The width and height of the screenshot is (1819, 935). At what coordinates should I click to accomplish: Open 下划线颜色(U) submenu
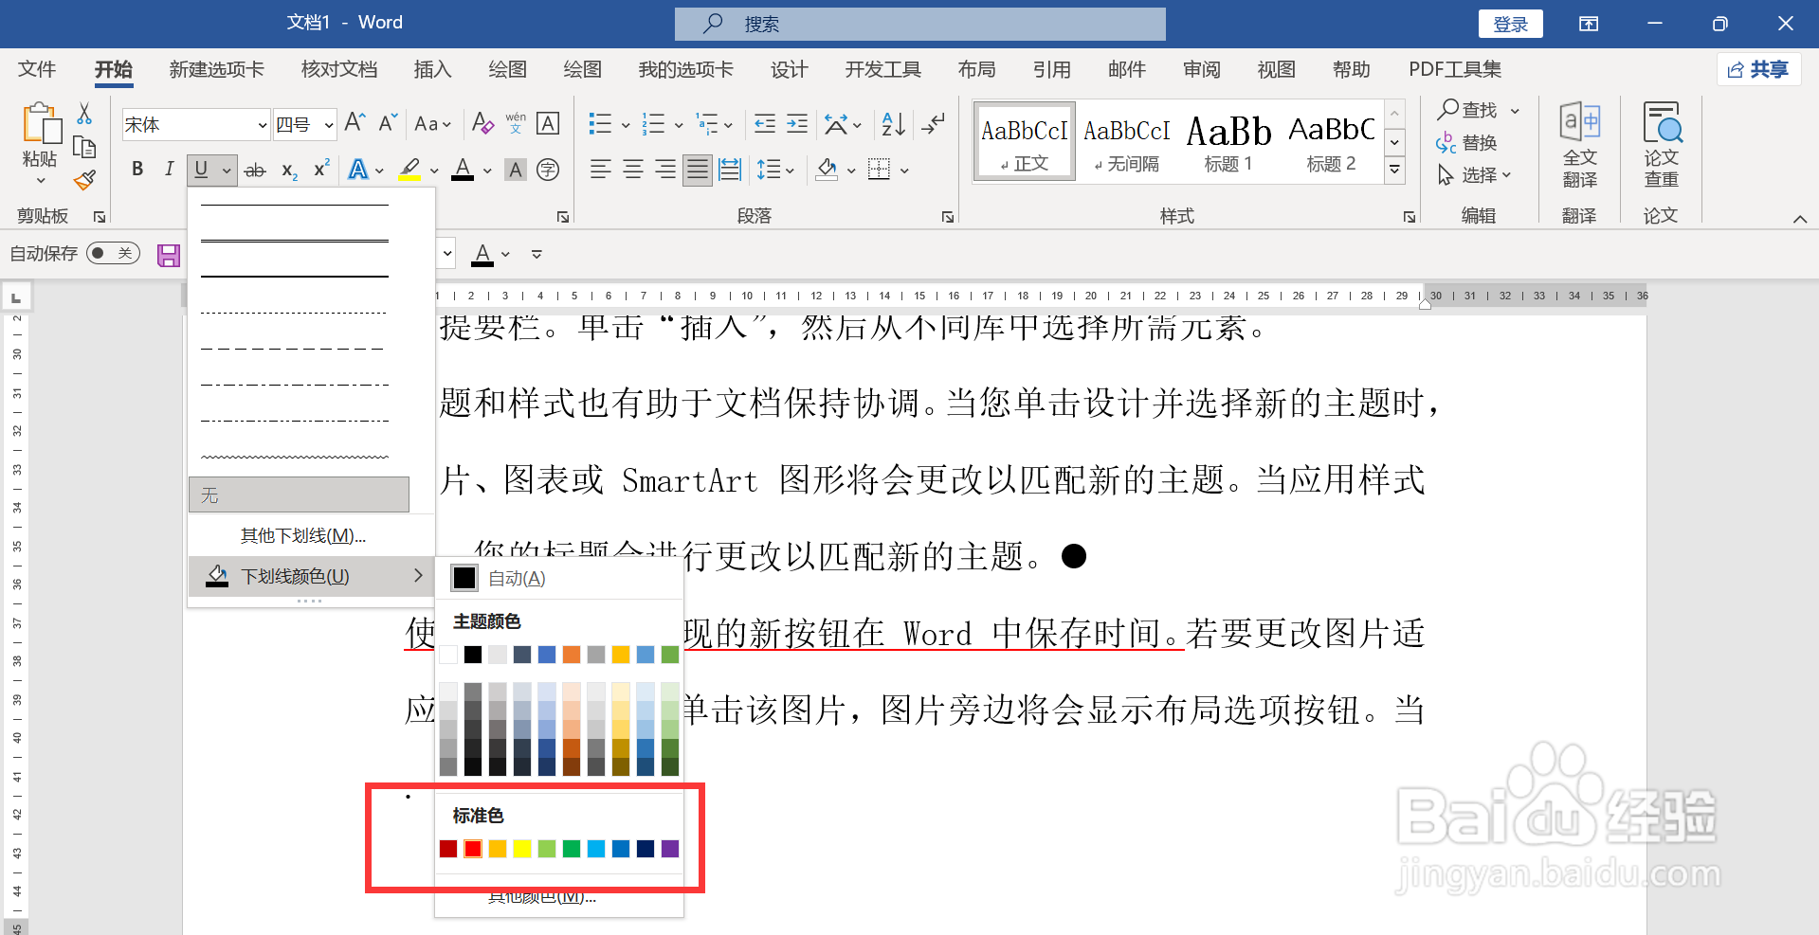point(311,576)
